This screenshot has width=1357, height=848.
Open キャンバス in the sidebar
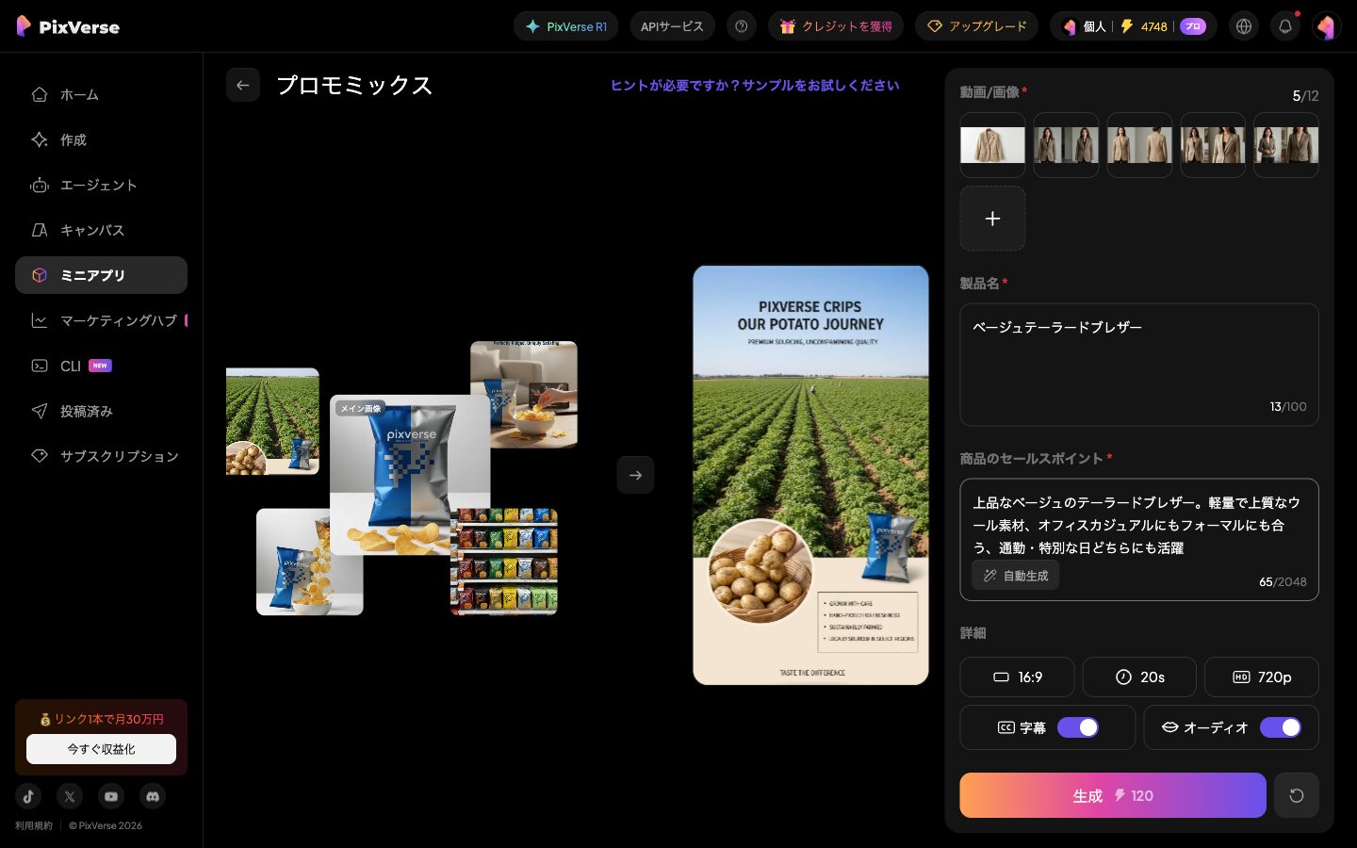pyautogui.click(x=101, y=230)
